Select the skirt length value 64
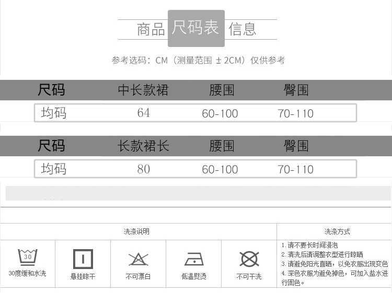Viewport: 392px width, 304px height. [143, 113]
